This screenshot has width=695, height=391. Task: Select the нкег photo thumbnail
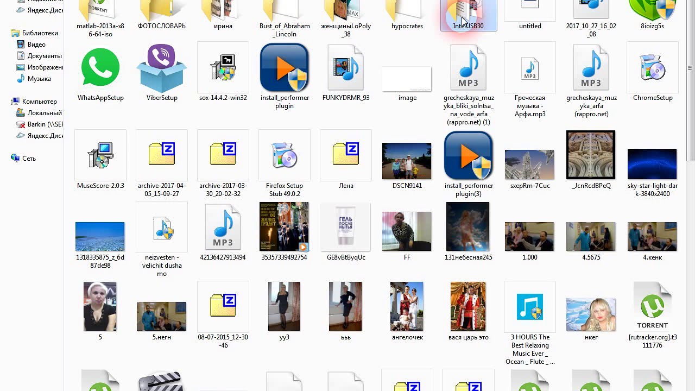click(x=591, y=314)
